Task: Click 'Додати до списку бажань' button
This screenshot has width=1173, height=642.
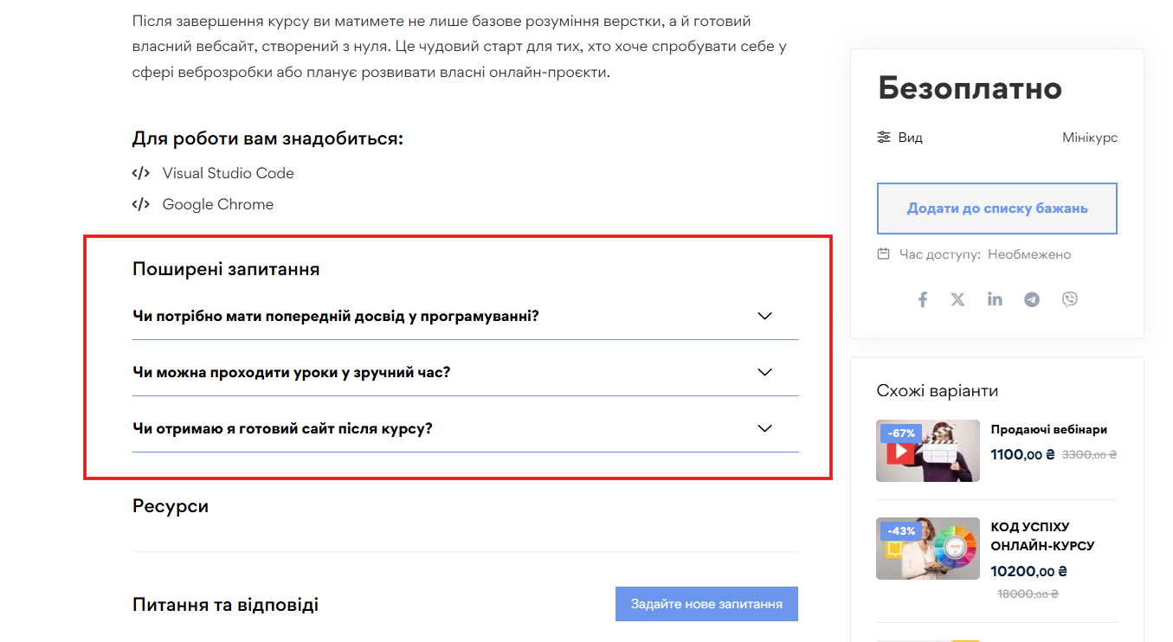Action: [x=997, y=209]
